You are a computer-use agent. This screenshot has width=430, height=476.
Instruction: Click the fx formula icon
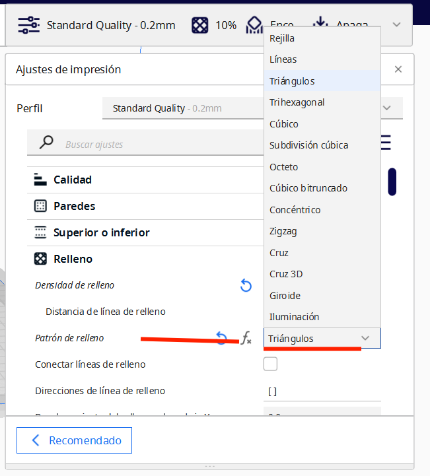click(x=246, y=339)
